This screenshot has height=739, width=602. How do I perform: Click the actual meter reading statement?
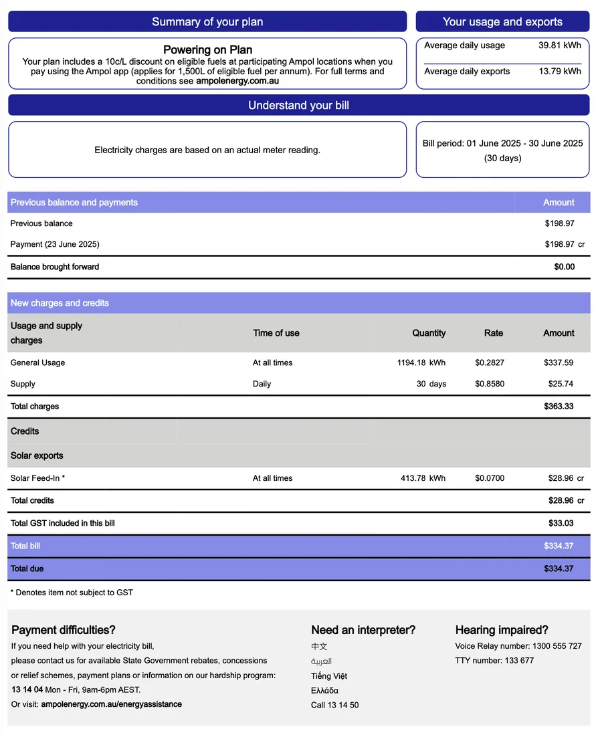207,150
